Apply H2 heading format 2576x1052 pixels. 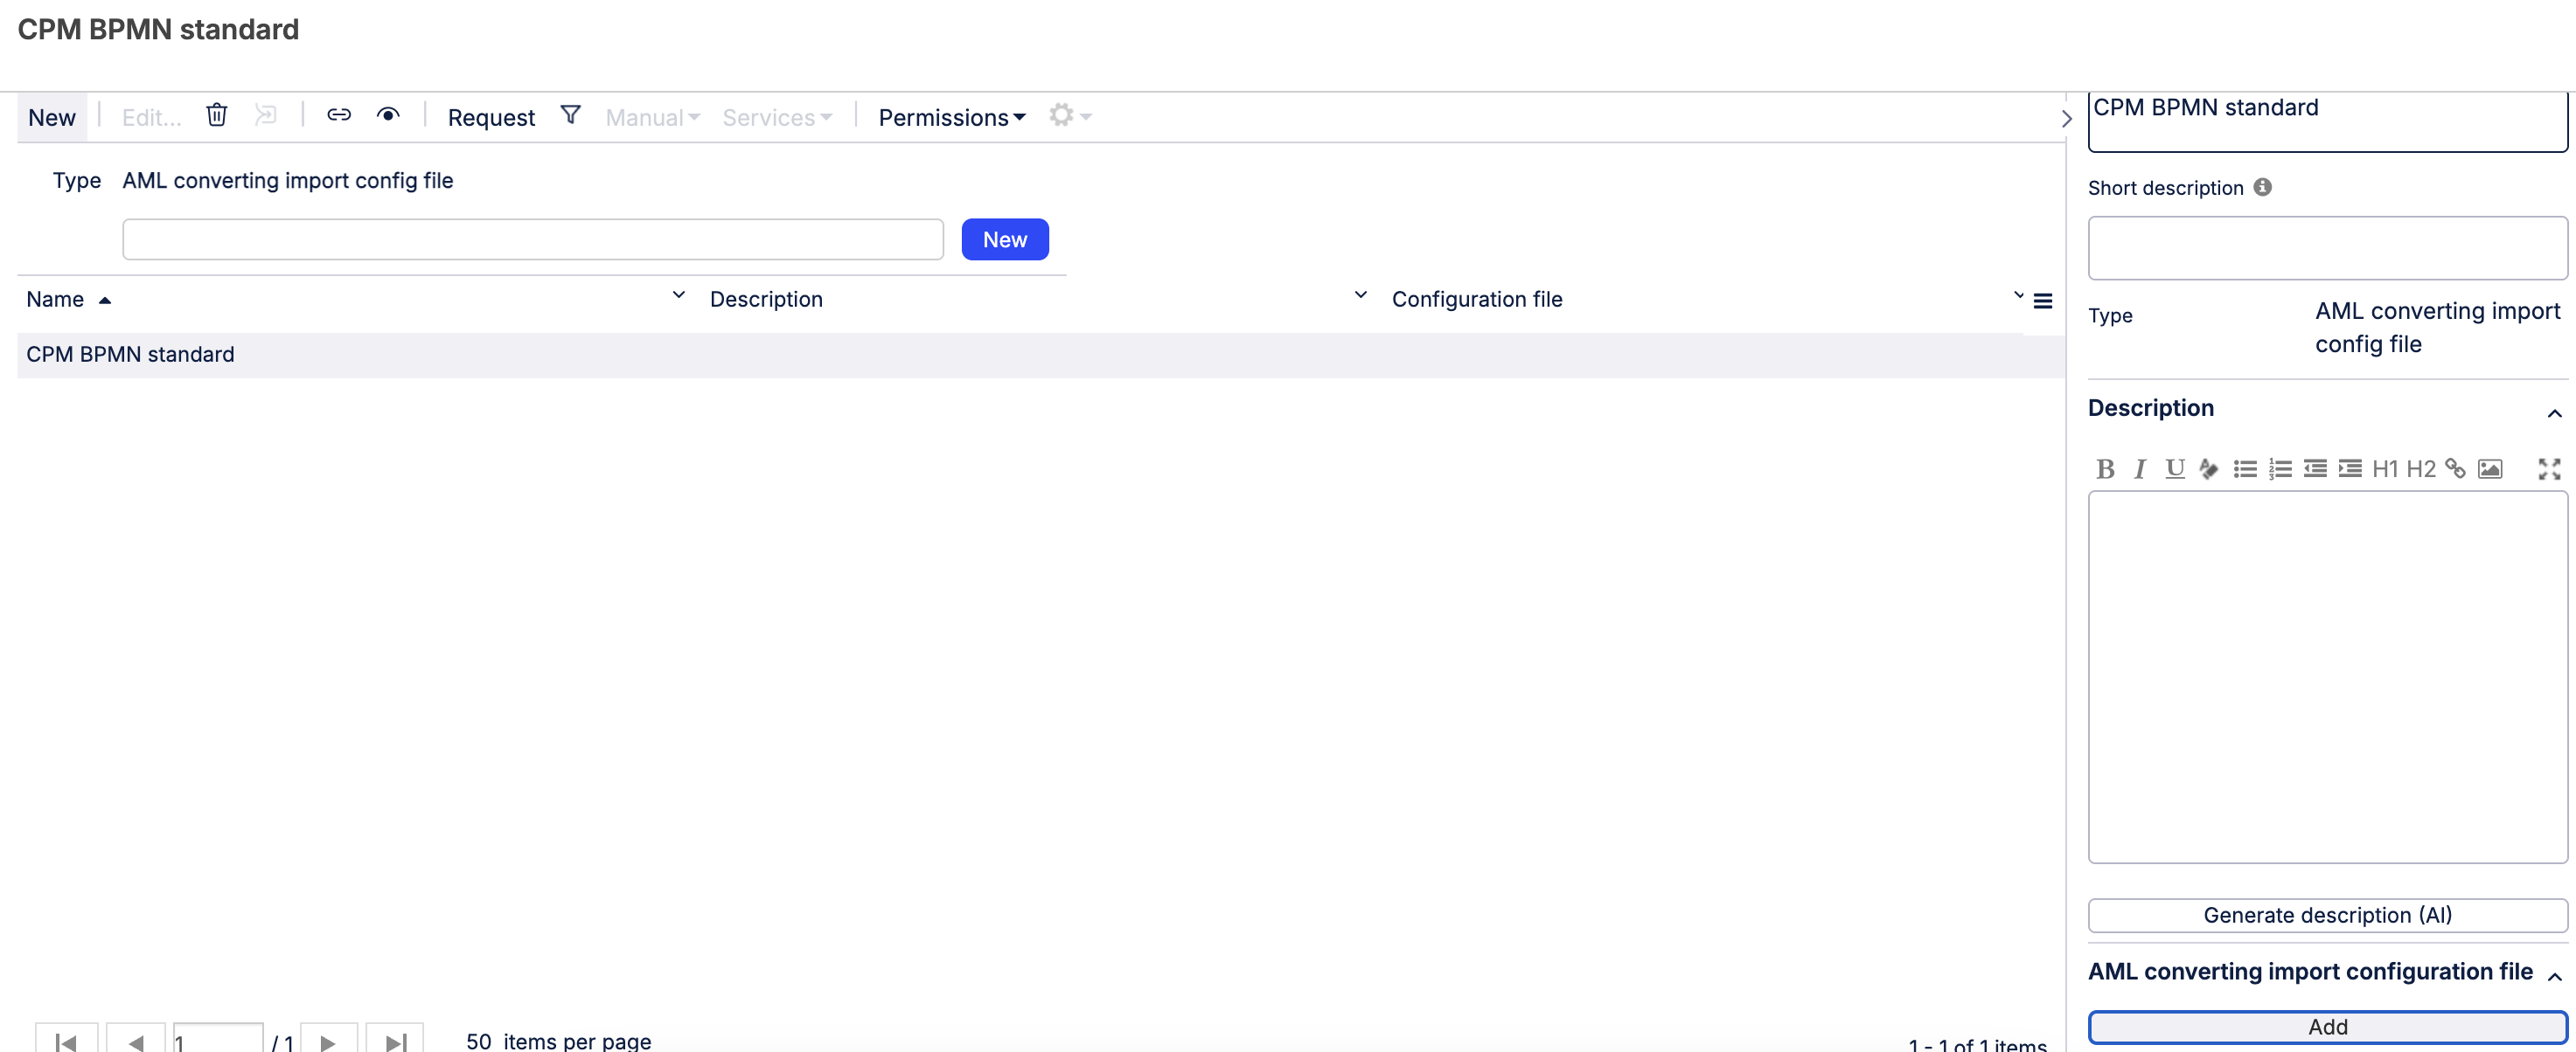tap(2421, 468)
